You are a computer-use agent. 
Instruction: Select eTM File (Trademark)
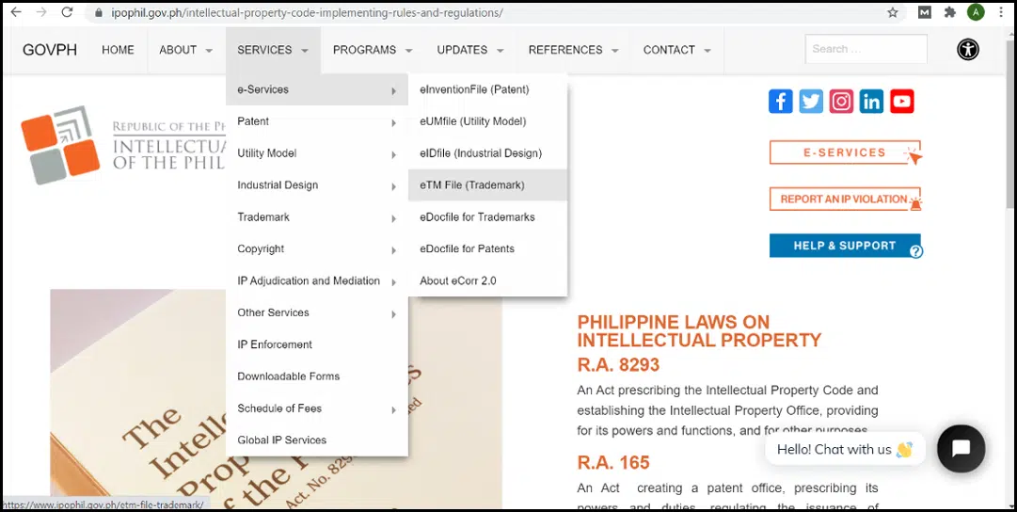(x=487, y=185)
